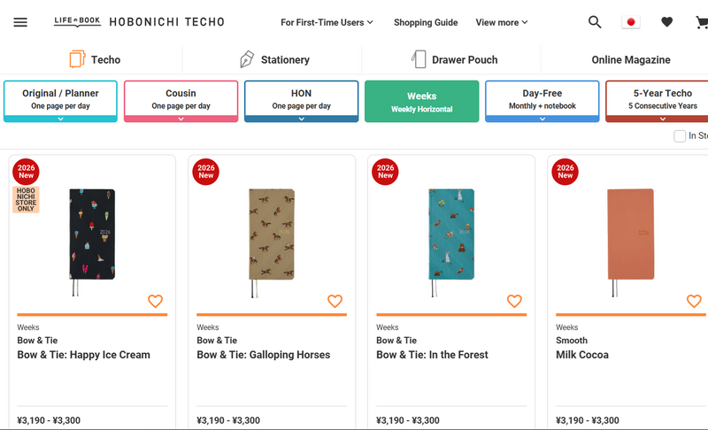The height and width of the screenshot is (430, 708).
Task: Open the shopping cart icon
Action: 702,22
